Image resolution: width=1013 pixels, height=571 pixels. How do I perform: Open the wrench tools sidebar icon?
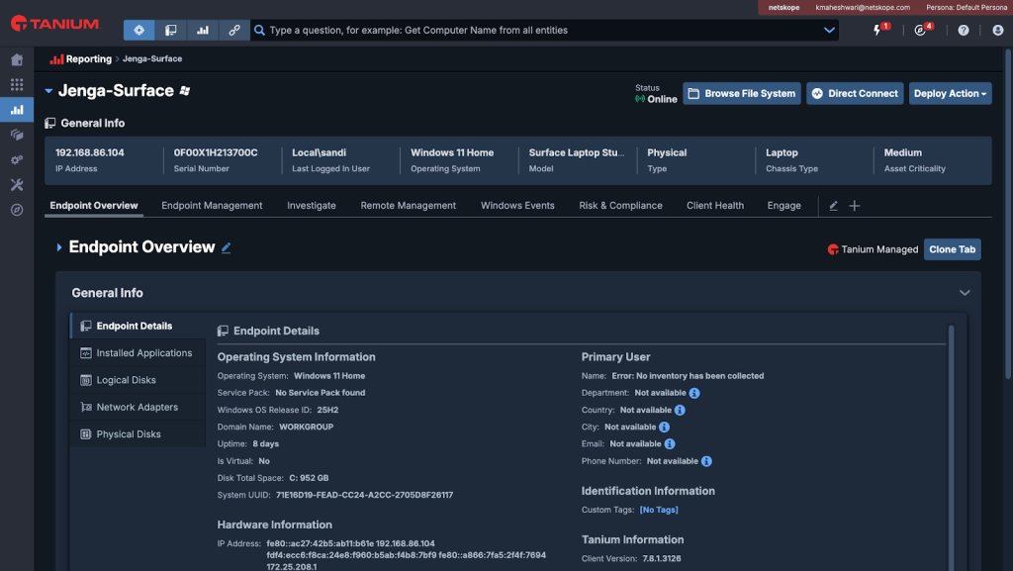[x=17, y=185]
